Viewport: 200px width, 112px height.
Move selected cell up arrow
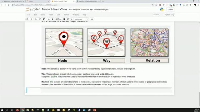point(49,19)
